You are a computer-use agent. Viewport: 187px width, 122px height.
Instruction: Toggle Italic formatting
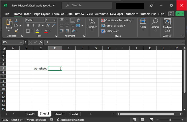(x=33, y=25)
